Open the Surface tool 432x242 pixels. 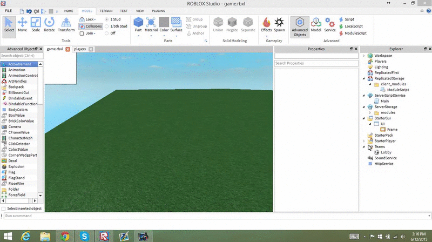(x=177, y=24)
